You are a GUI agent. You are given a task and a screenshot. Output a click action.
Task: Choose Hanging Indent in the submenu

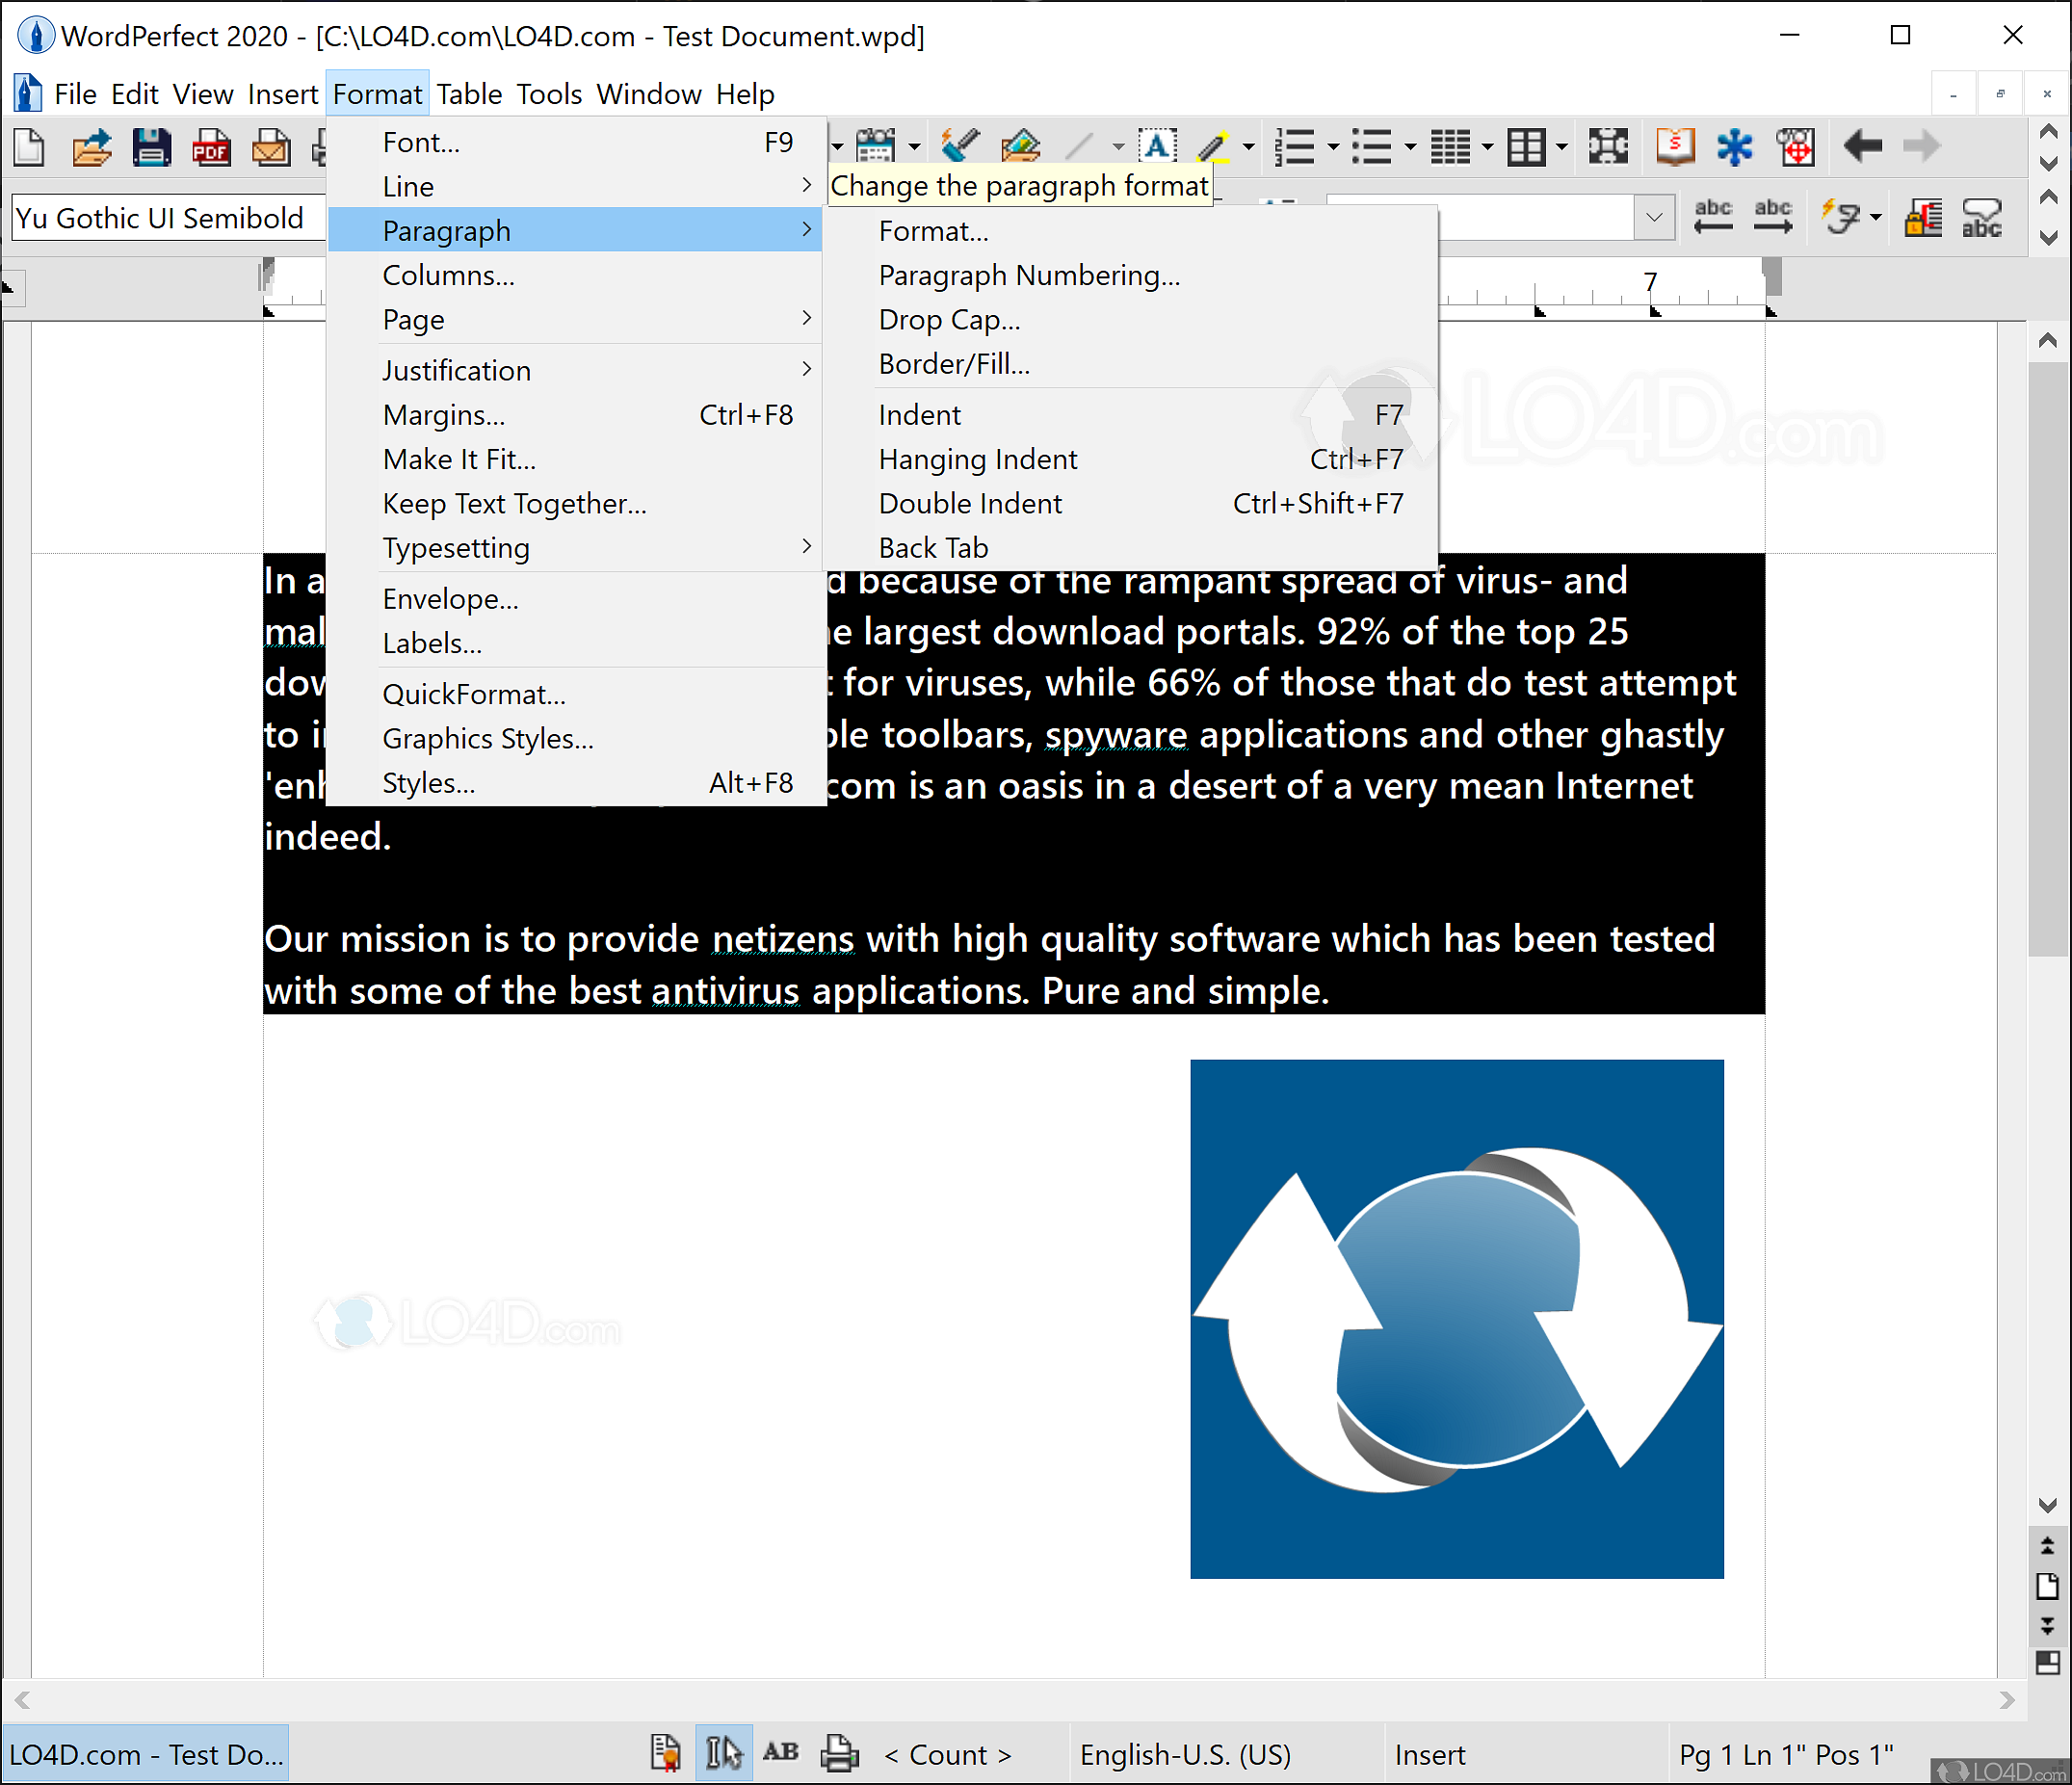tap(977, 460)
